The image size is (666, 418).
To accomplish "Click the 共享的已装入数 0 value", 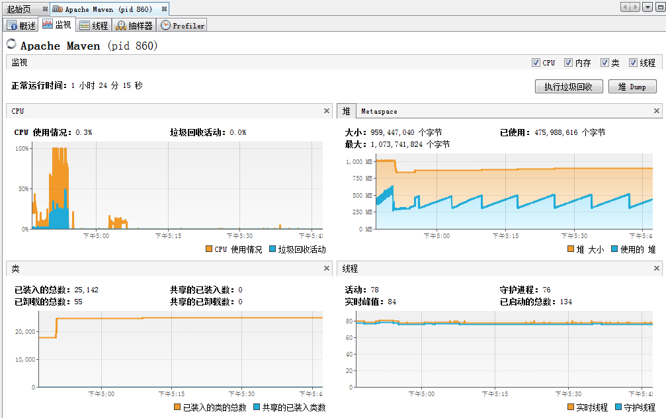I will (x=240, y=290).
